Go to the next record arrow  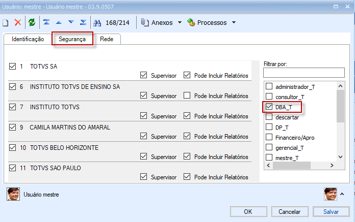[71, 22]
